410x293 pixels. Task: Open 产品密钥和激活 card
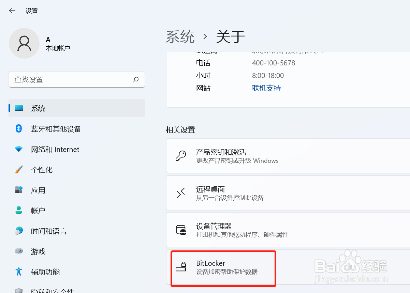tap(288, 156)
